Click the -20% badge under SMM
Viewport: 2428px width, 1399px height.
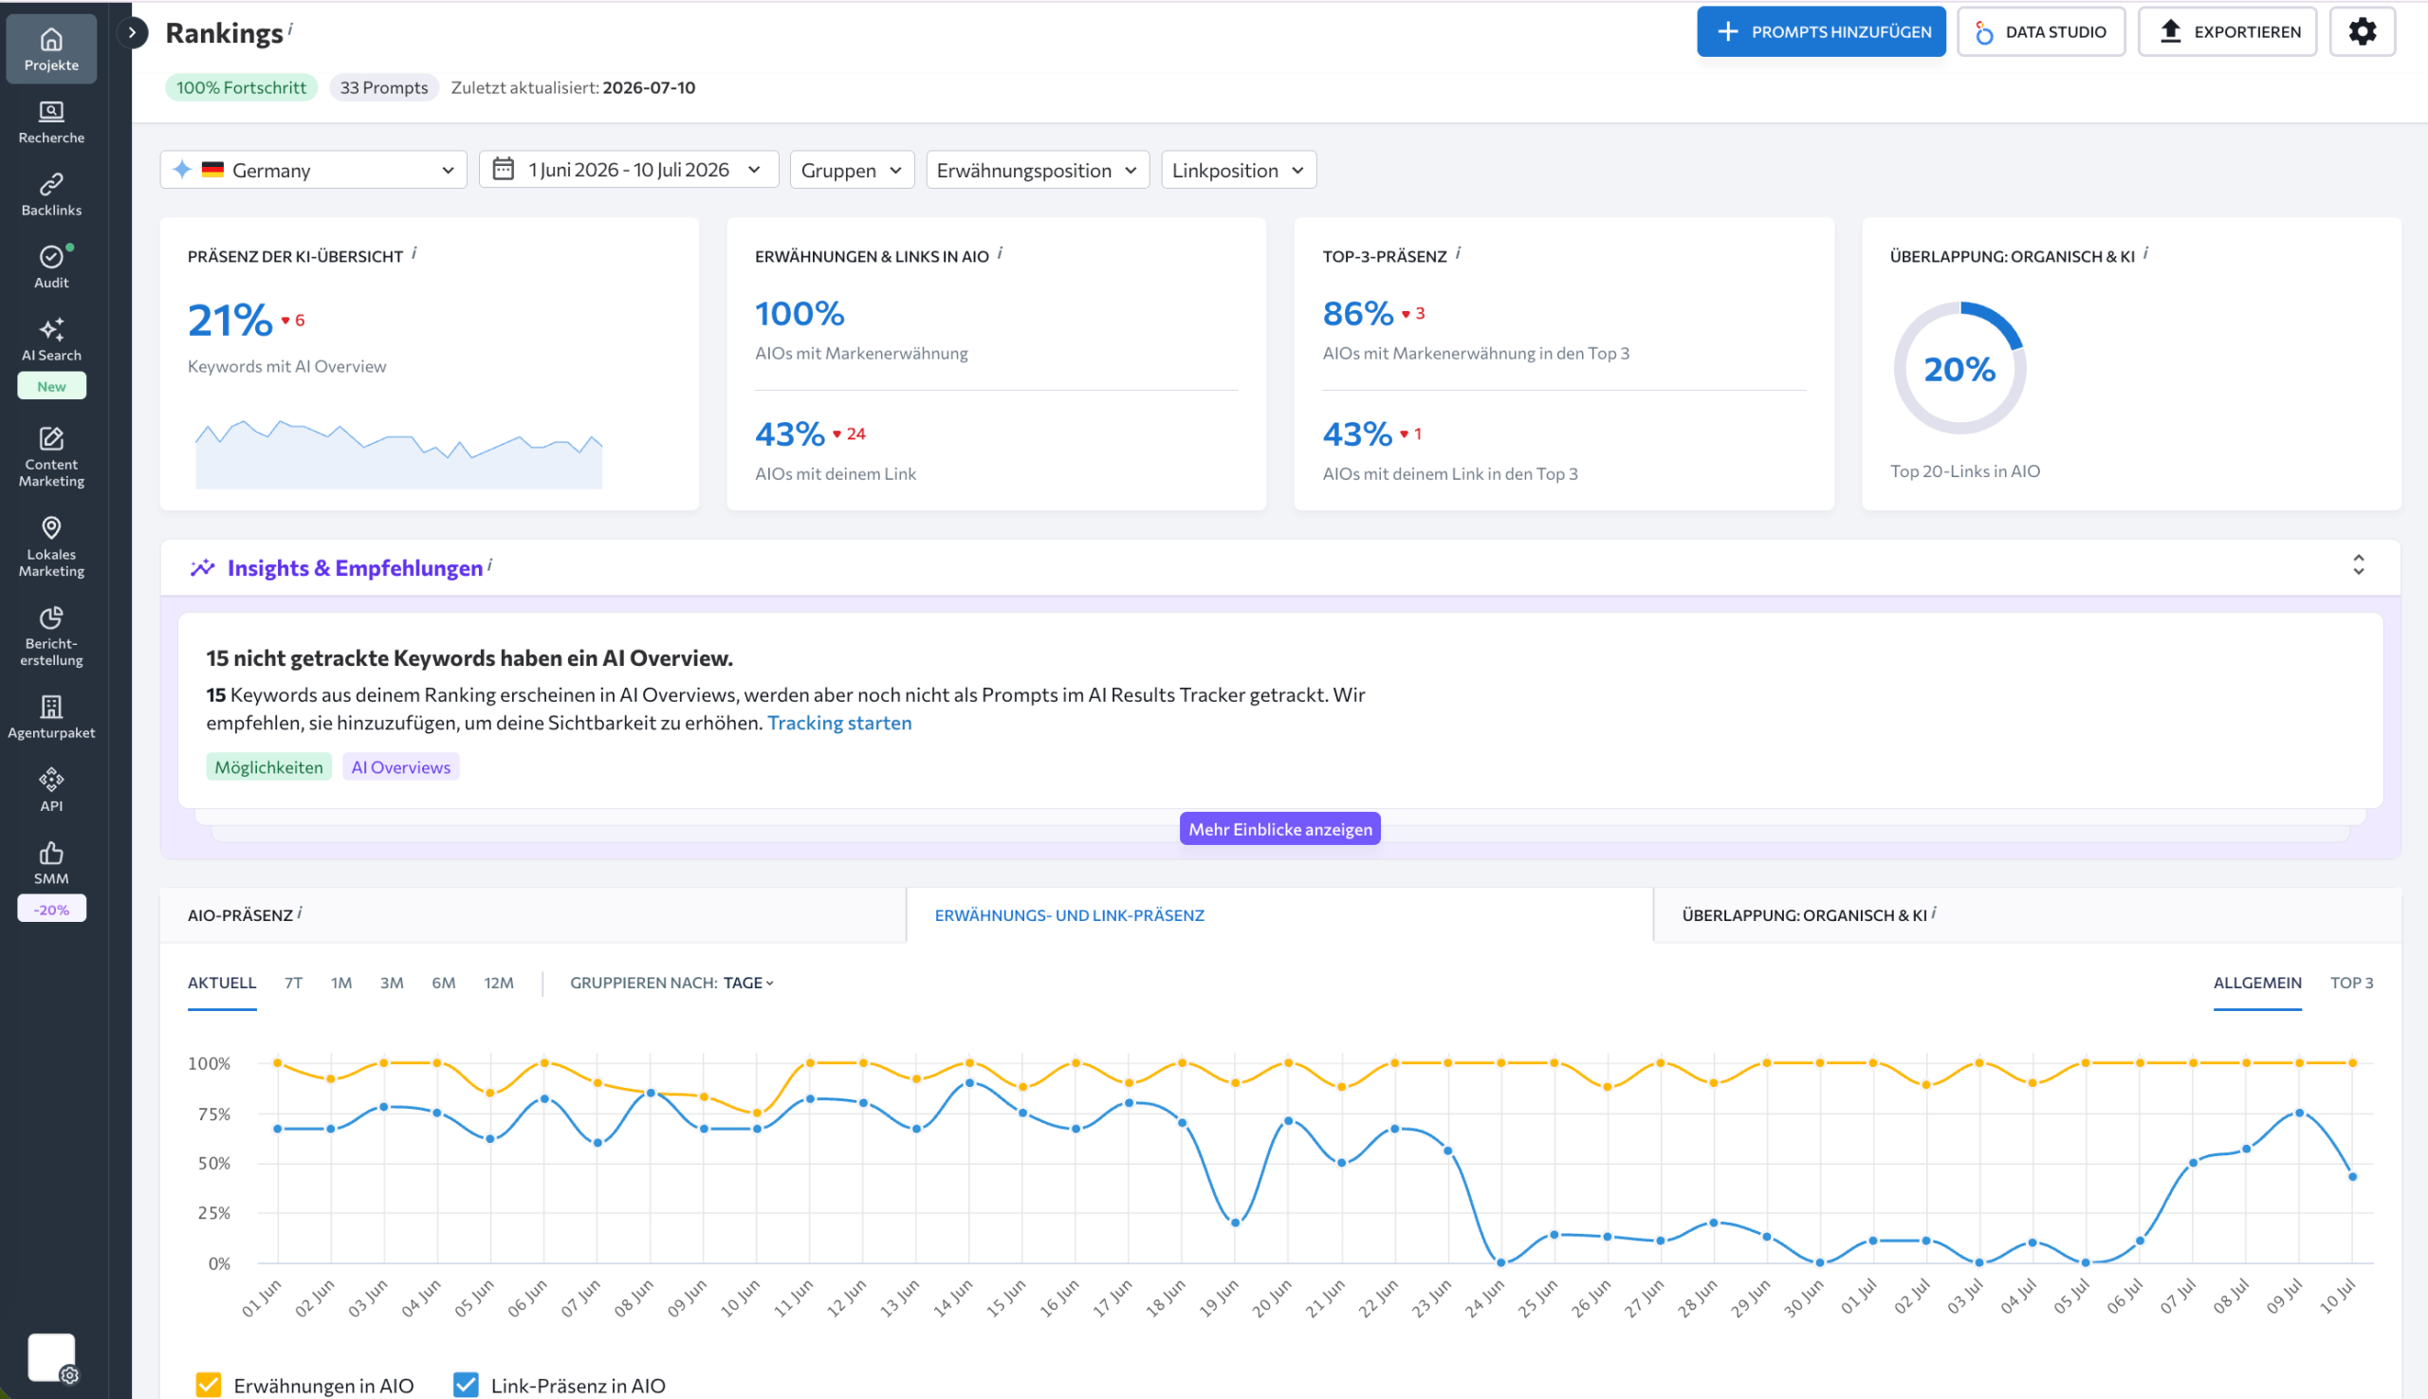(52, 909)
